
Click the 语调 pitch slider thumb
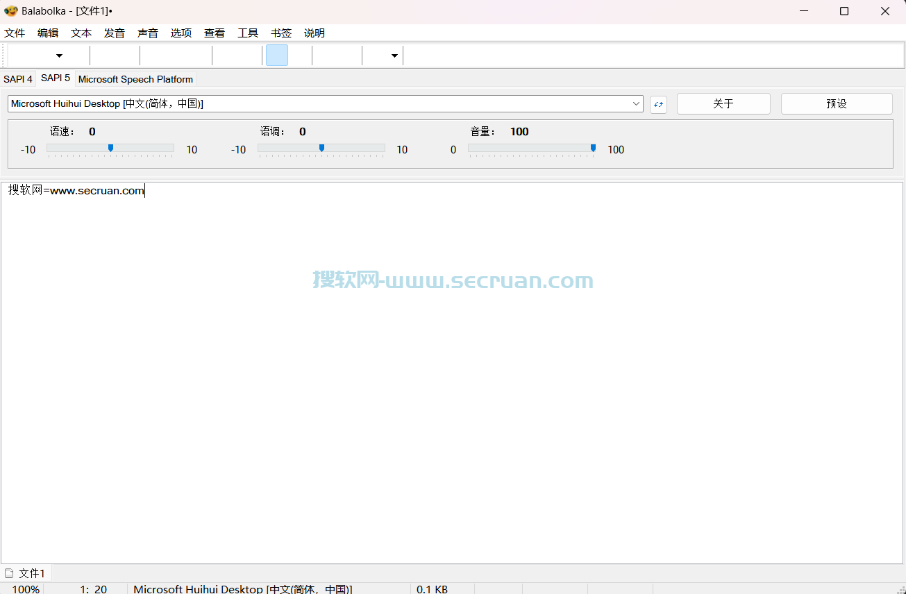tap(321, 148)
